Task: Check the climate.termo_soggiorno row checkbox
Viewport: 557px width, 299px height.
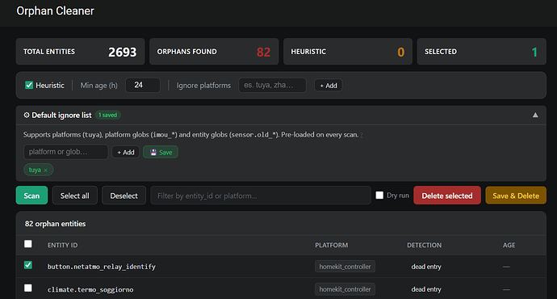Action: (x=28, y=288)
